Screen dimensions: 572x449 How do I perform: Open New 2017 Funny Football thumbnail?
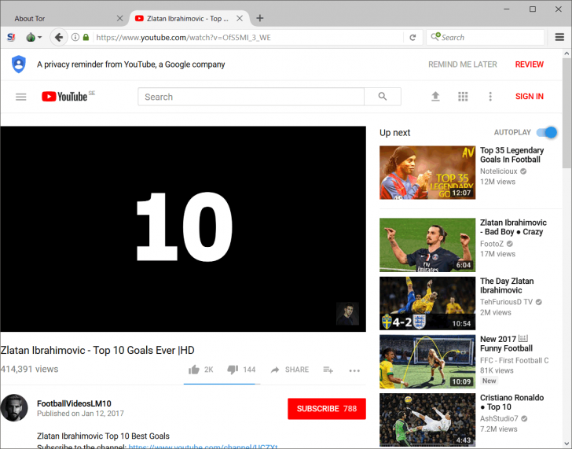click(427, 362)
